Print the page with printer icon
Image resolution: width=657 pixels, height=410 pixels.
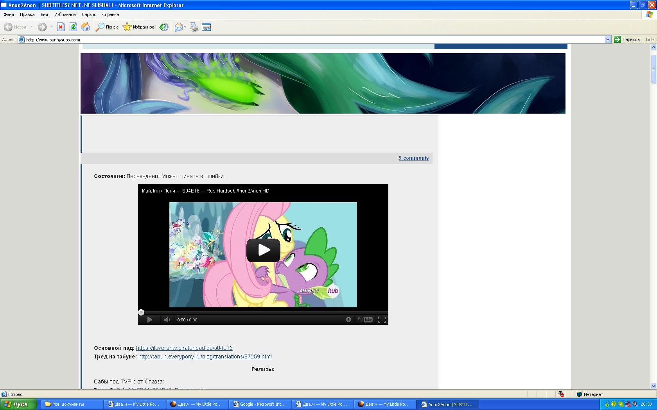pos(194,27)
